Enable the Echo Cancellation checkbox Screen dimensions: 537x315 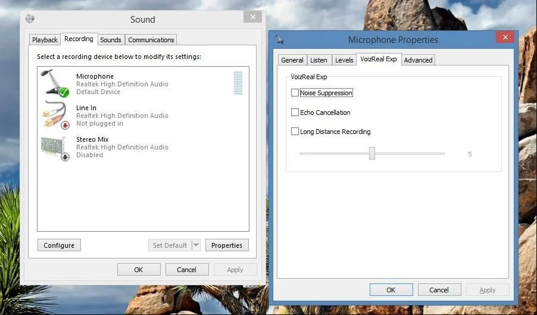click(x=295, y=113)
